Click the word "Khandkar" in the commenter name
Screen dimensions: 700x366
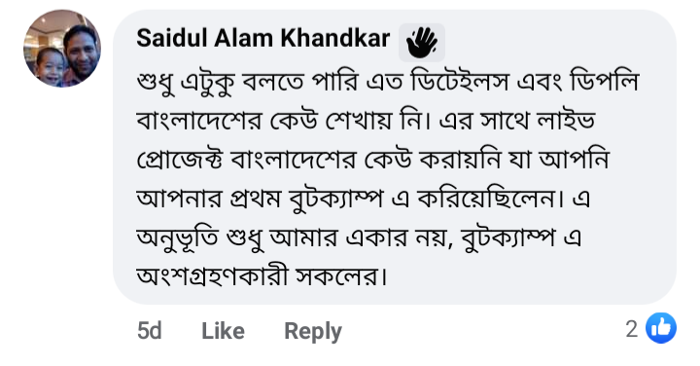[x=334, y=38]
